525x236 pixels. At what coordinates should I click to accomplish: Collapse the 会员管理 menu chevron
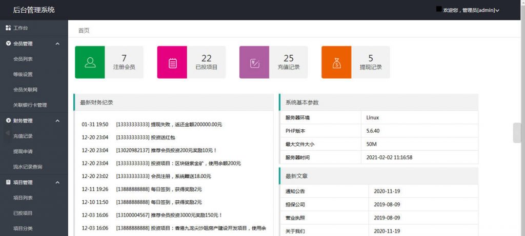tap(57, 44)
